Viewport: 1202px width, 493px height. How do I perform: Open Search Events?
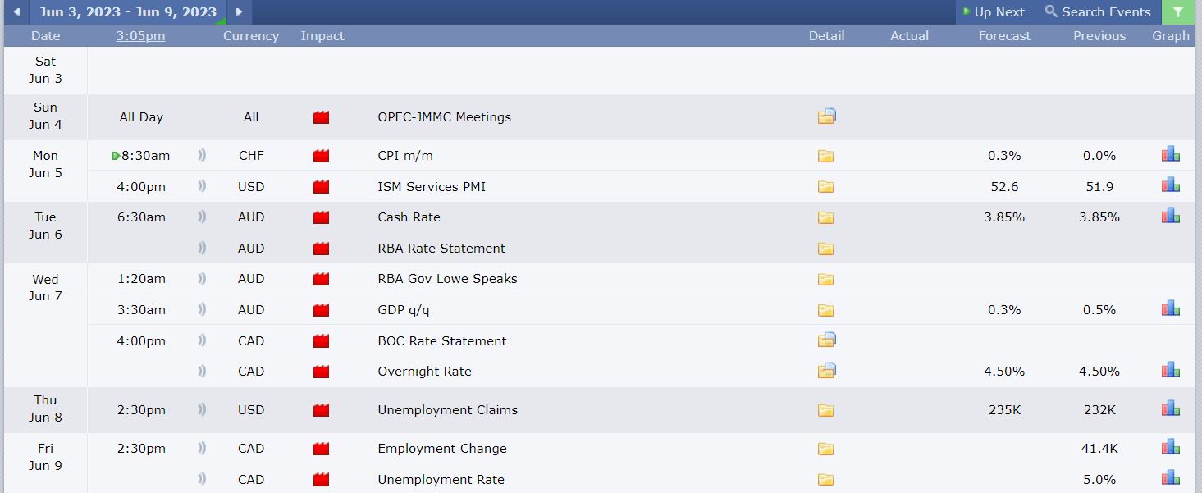pos(1098,12)
